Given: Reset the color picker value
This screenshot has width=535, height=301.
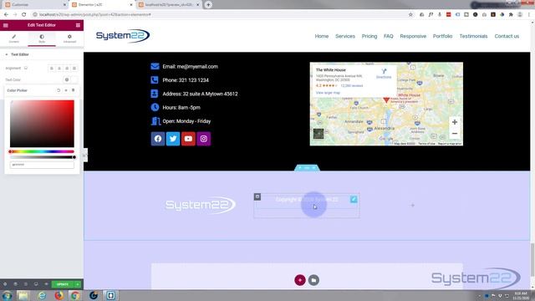Looking at the screenshot, I should pyautogui.click(x=59, y=90).
